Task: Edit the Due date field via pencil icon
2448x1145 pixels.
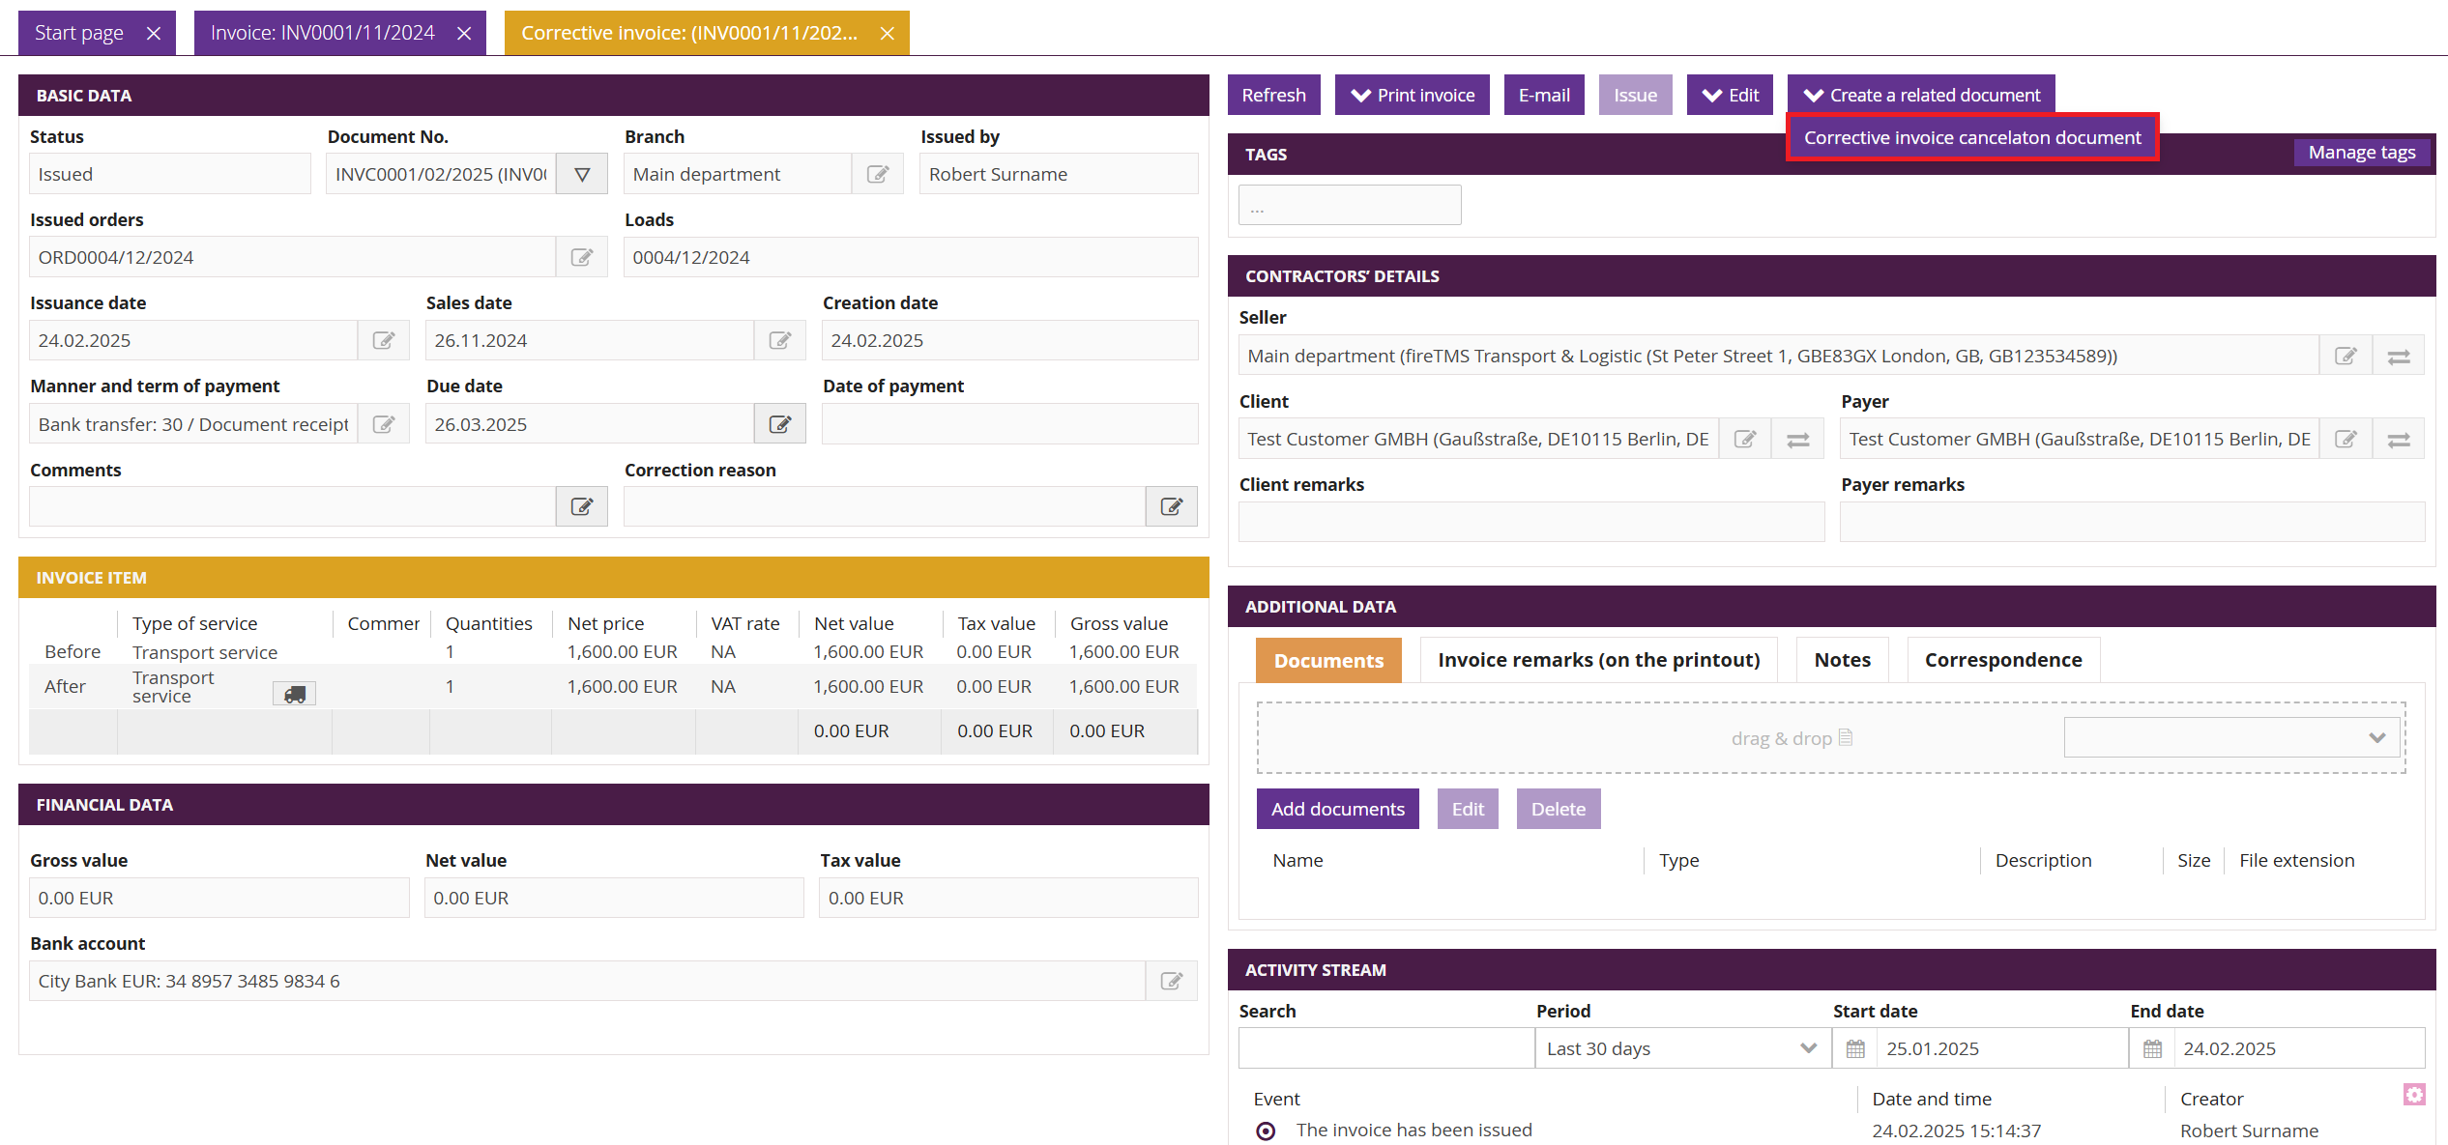Action: pyautogui.click(x=779, y=424)
